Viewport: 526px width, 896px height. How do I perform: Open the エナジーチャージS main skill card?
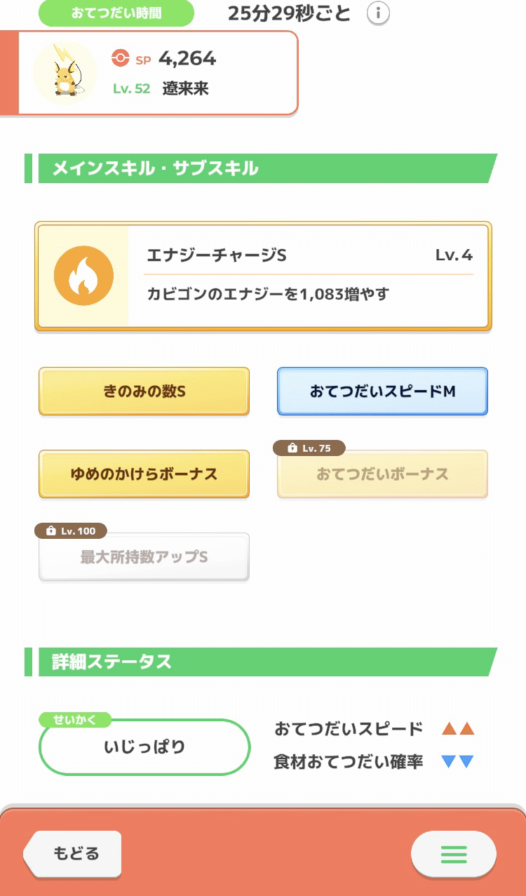pos(262,274)
